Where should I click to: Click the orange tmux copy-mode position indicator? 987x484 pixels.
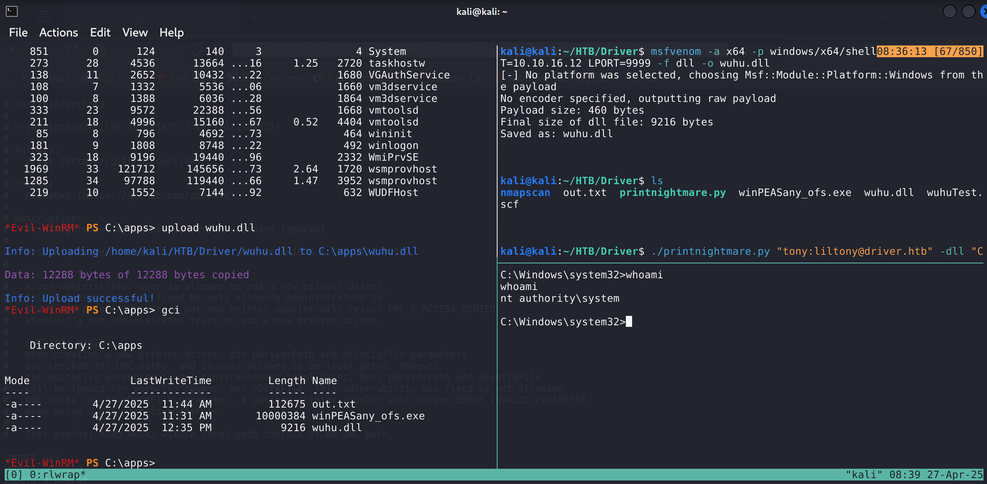click(929, 51)
